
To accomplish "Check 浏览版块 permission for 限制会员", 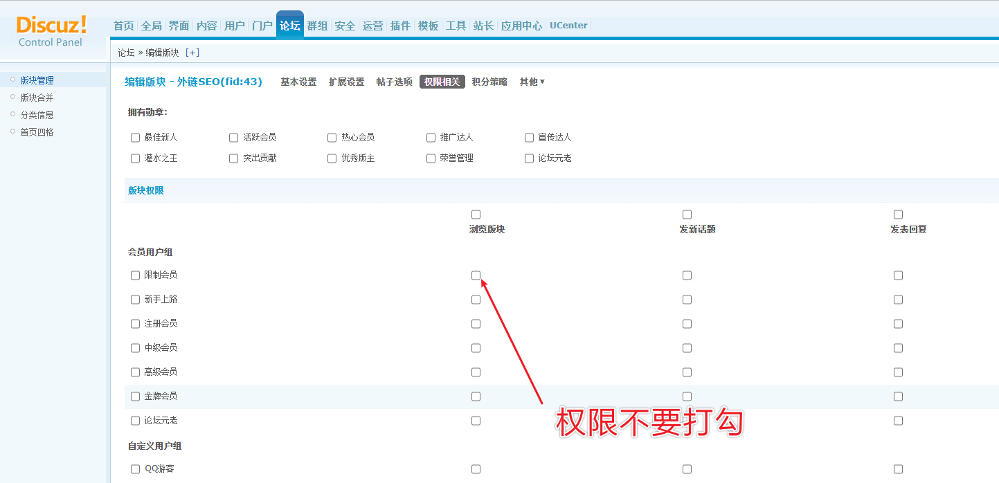I will point(476,275).
